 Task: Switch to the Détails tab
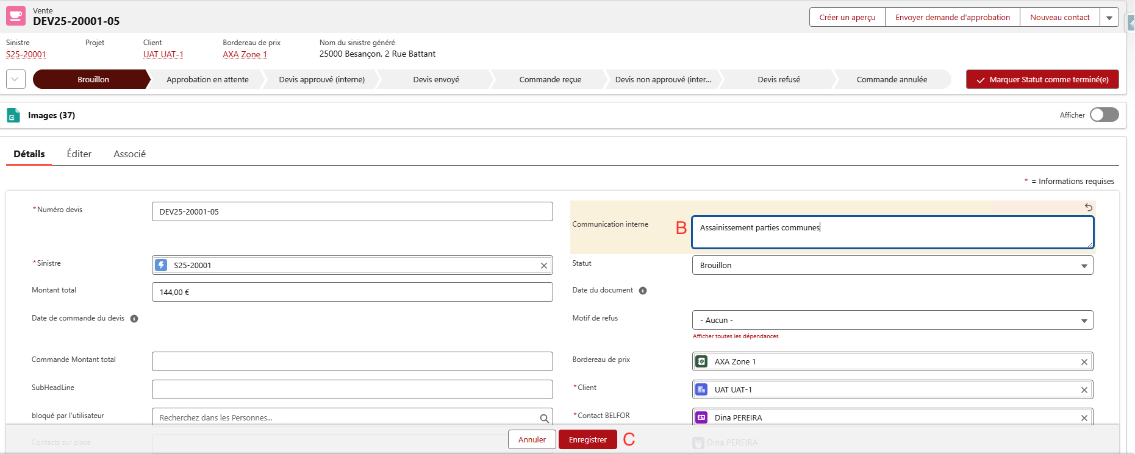click(29, 154)
